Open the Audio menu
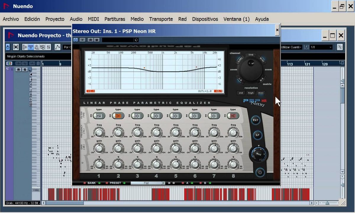 76,19
